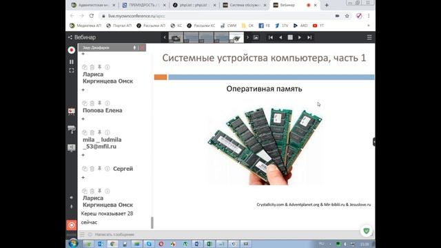The height and width of the screenshot is (248, 441).
Task: Close presenter panel with red X
Action: tap(142, 48)
